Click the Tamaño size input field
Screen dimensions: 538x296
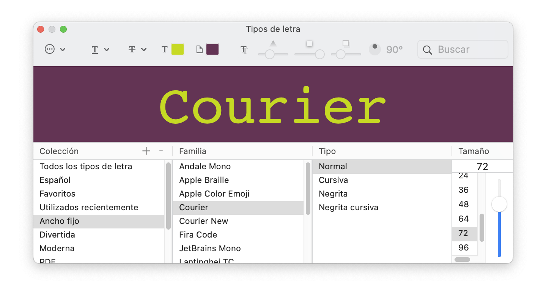(x=482, y=166)
